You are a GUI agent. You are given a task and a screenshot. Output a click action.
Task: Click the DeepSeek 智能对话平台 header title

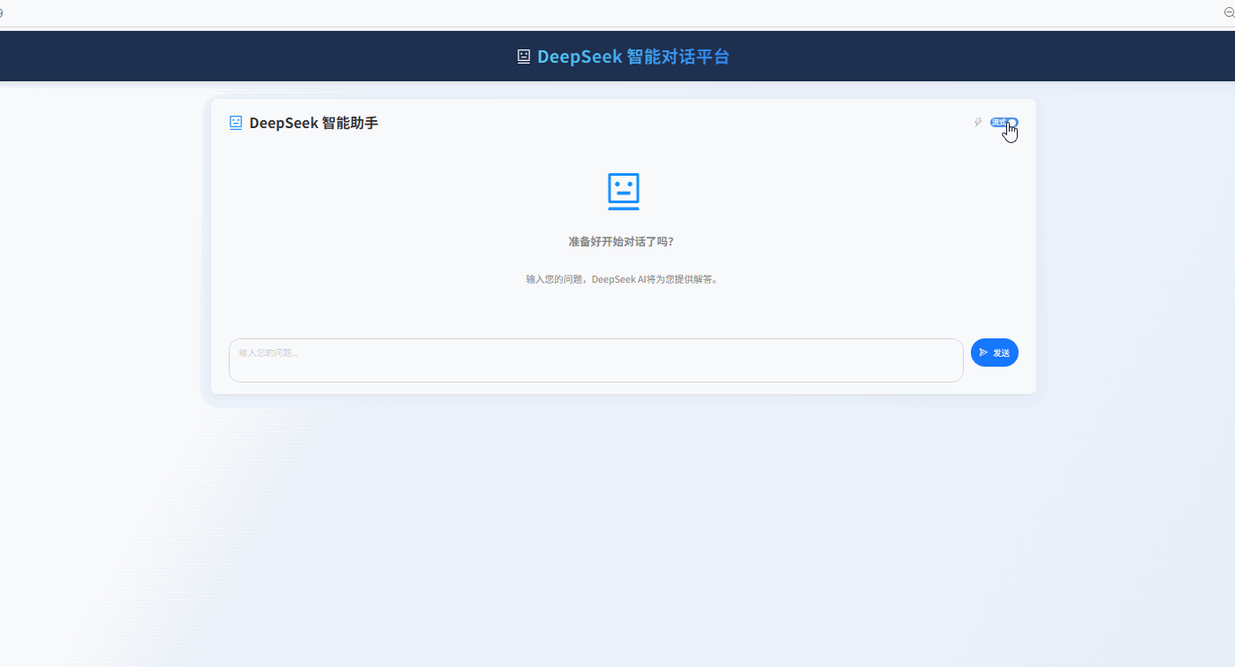633,57
